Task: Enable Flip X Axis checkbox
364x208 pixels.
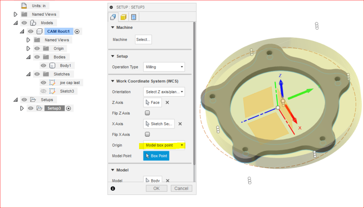Action: pyautogui.click(x=147, y=134)
